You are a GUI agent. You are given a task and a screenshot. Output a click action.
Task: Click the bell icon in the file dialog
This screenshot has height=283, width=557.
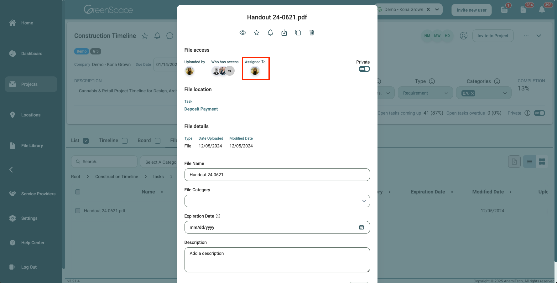270,33
